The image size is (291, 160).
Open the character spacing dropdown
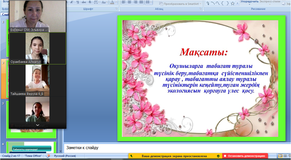tap(96, 2)
